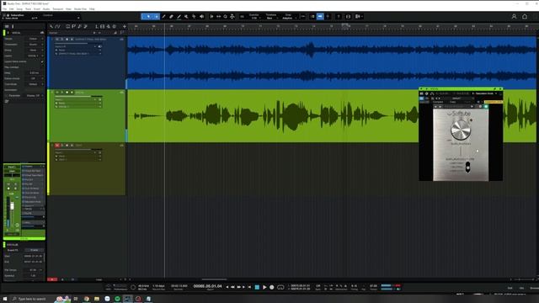
Task: Open the Group dropdown in the inspector
Action: coord(35,50)
